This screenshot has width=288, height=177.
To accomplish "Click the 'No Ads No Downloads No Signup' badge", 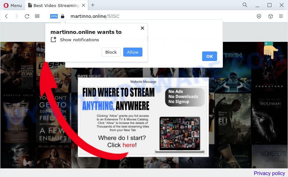I will pyautogui.click(x=185, y=97).
